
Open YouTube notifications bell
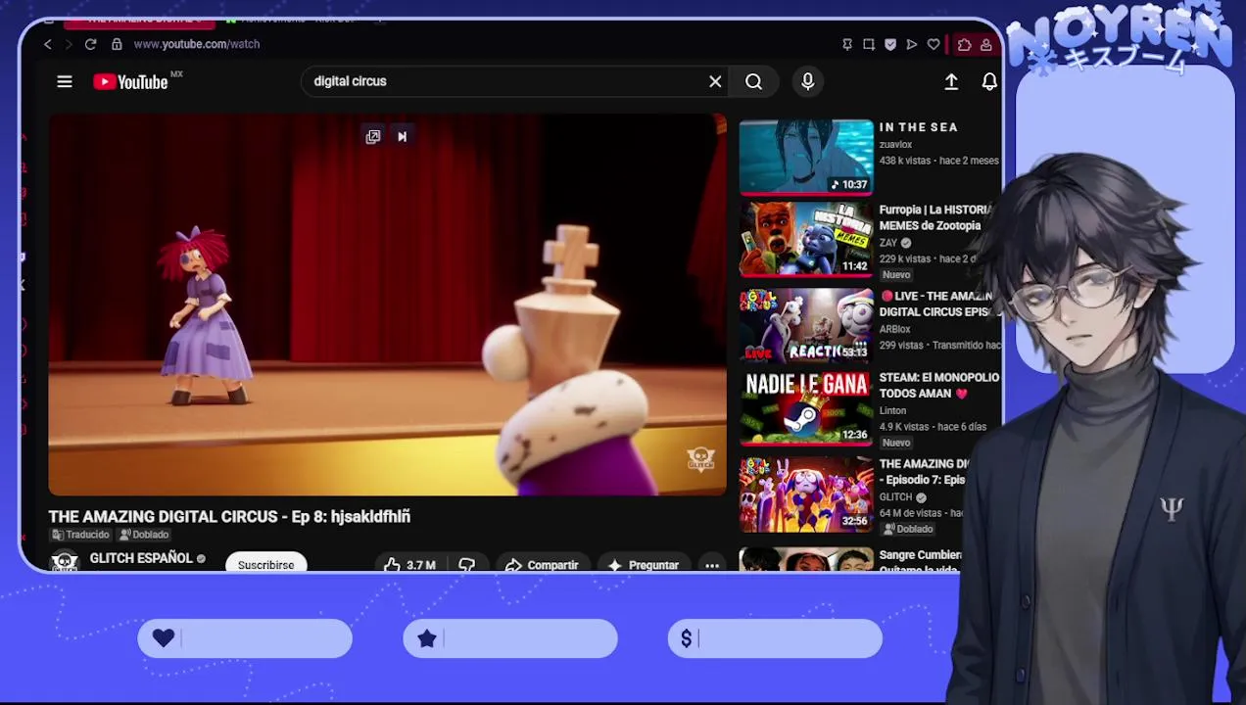tap(988, 82)
